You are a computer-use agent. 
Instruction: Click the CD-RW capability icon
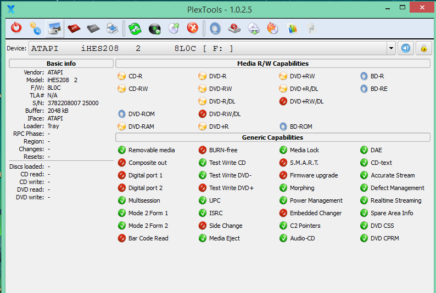[121, 89]
